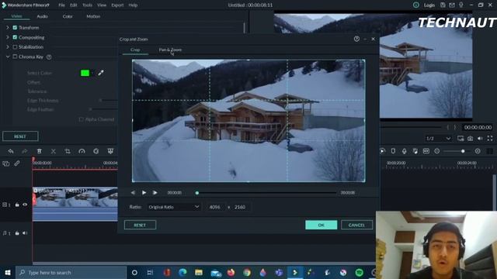This screenshot has height=279, width=497.
Task: Click the crop preview playback progress slider
Action: 266,193
